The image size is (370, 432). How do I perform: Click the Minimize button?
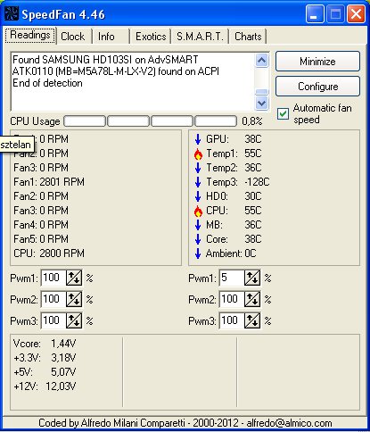[317, 62]
